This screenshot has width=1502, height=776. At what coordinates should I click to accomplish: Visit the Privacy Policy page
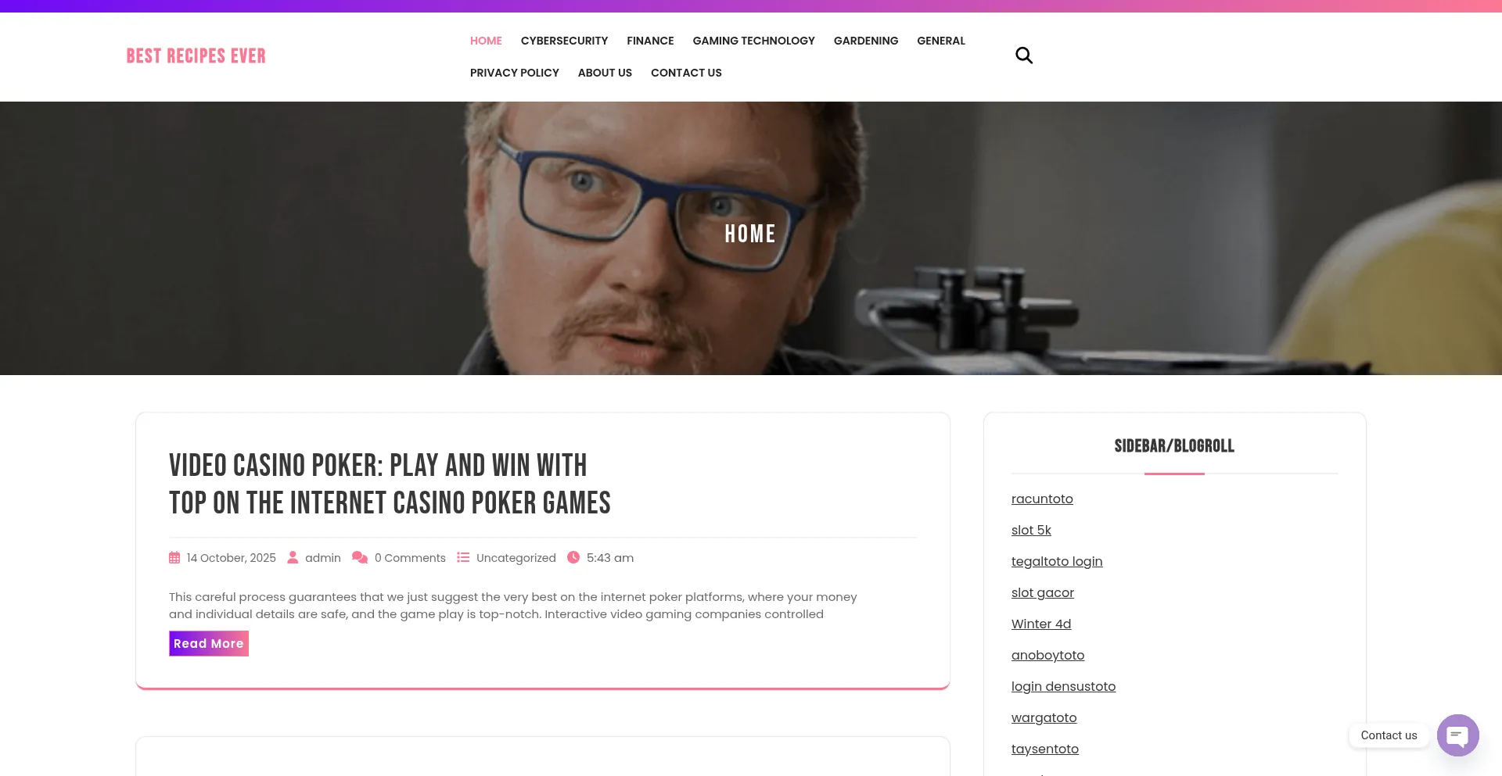515,73
